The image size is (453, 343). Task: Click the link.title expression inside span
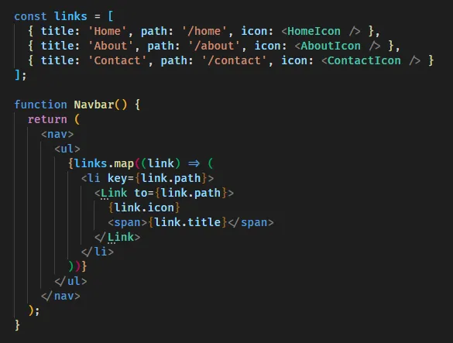pos(187,222)
